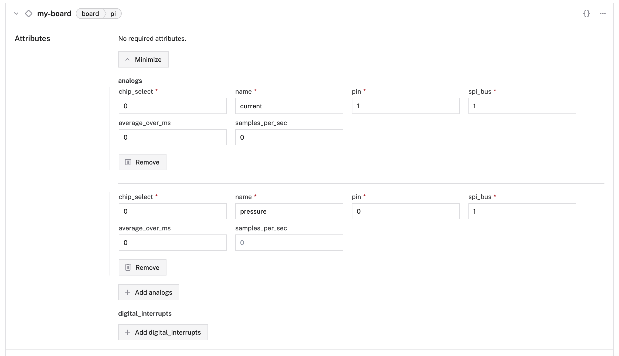The height and width of the screenshot is (356, 619).
Task: Click trash icon for pressure analog
Action: 128,267
